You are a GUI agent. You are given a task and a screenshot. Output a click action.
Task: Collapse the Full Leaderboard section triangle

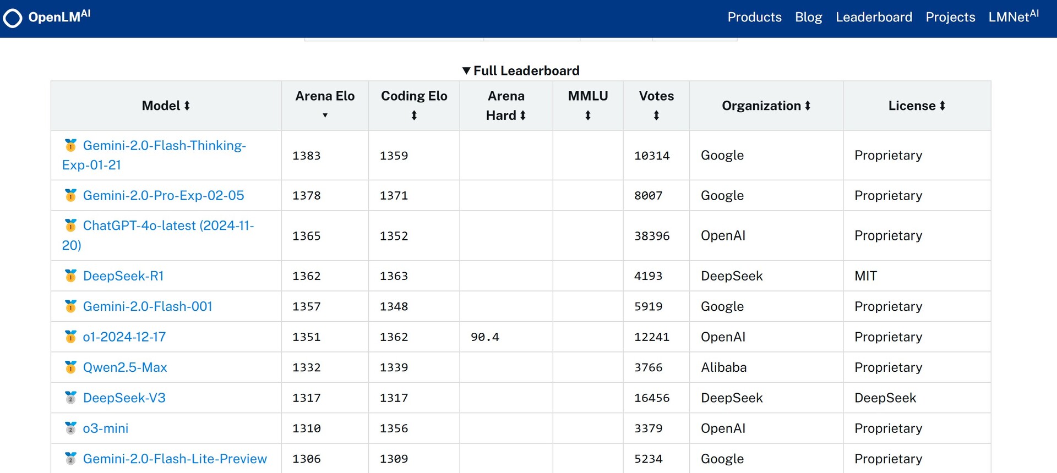click(x=466, y=70)
